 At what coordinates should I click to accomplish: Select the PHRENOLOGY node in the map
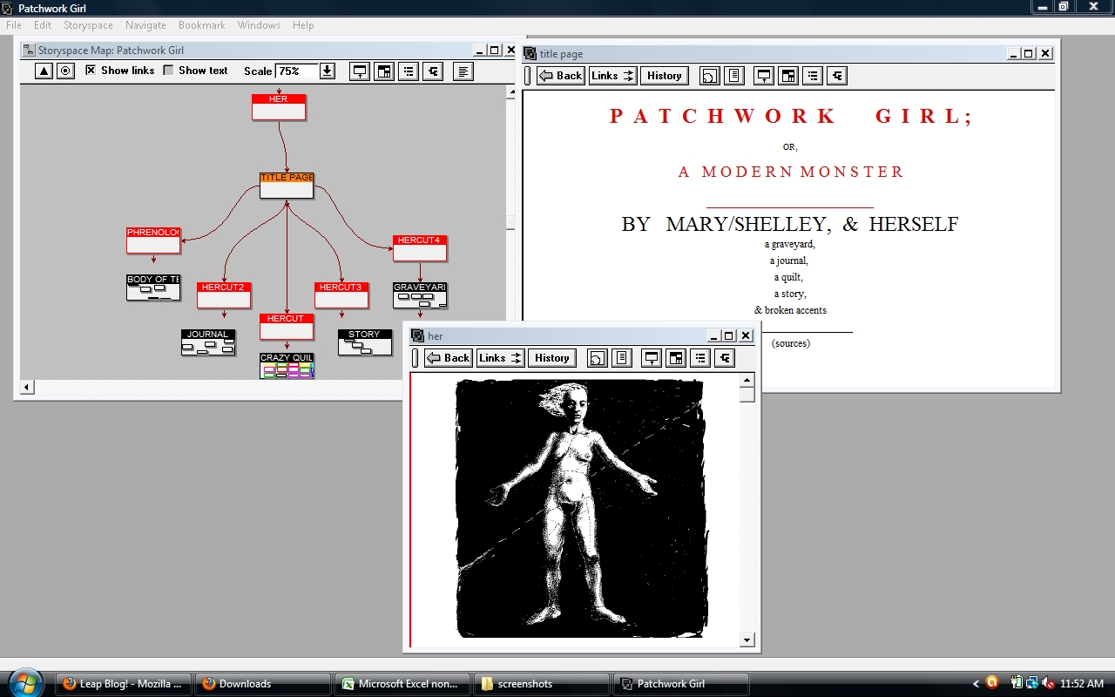[x=153, y=240]
